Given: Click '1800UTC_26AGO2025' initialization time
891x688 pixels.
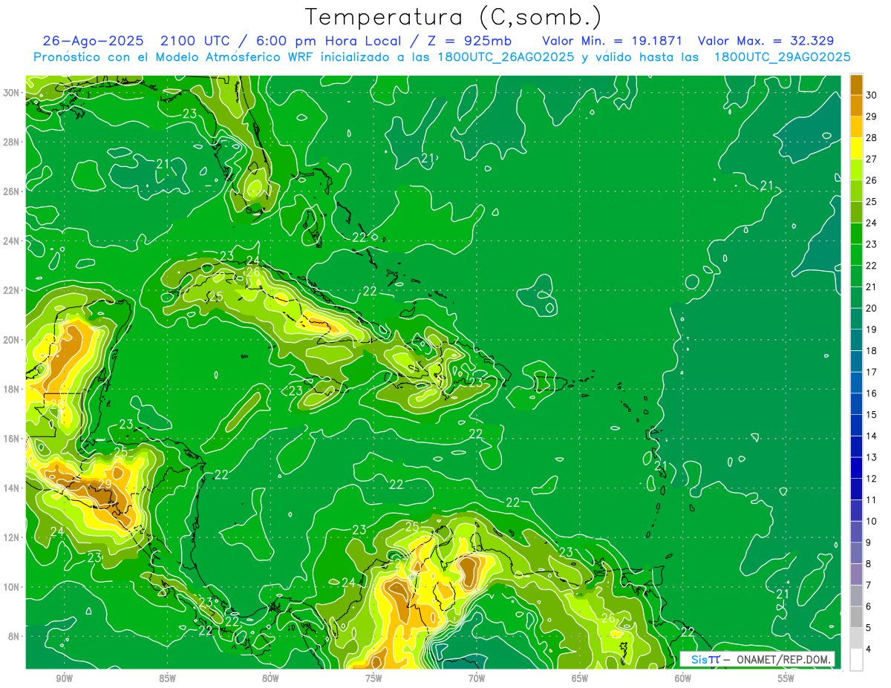Looking at the screenshot, I should pyautogui.click(x=506, y=56).
